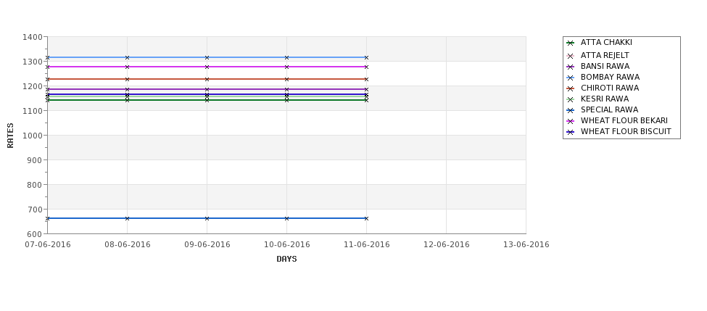Click the WHEAT FLOUR BISCUIT legend marker
The width and height of the screenshot is (707, 311).
pos(570,132)
